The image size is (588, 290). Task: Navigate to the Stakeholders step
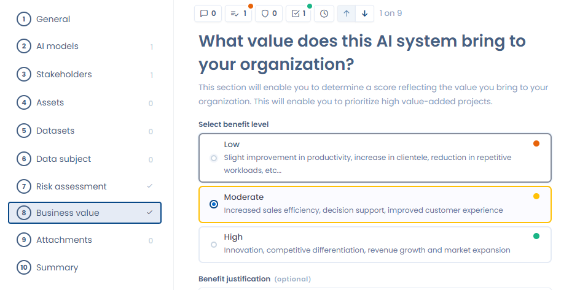(x=64, y=74)
